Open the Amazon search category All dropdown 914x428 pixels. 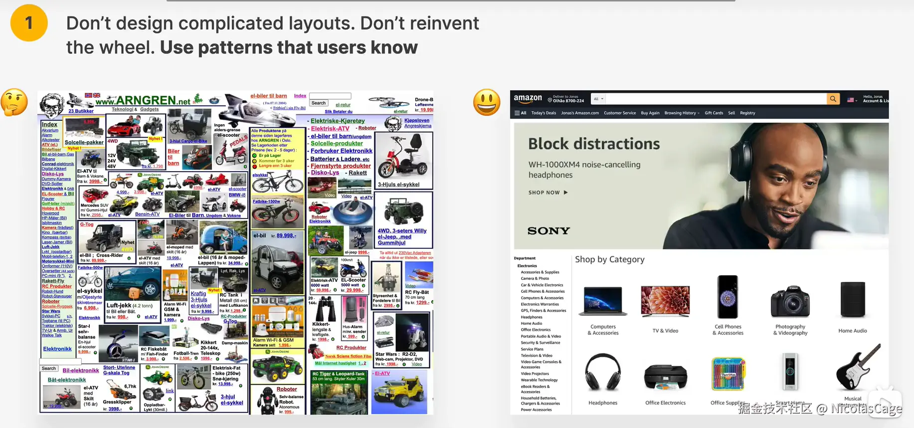(x=598, y=99)
